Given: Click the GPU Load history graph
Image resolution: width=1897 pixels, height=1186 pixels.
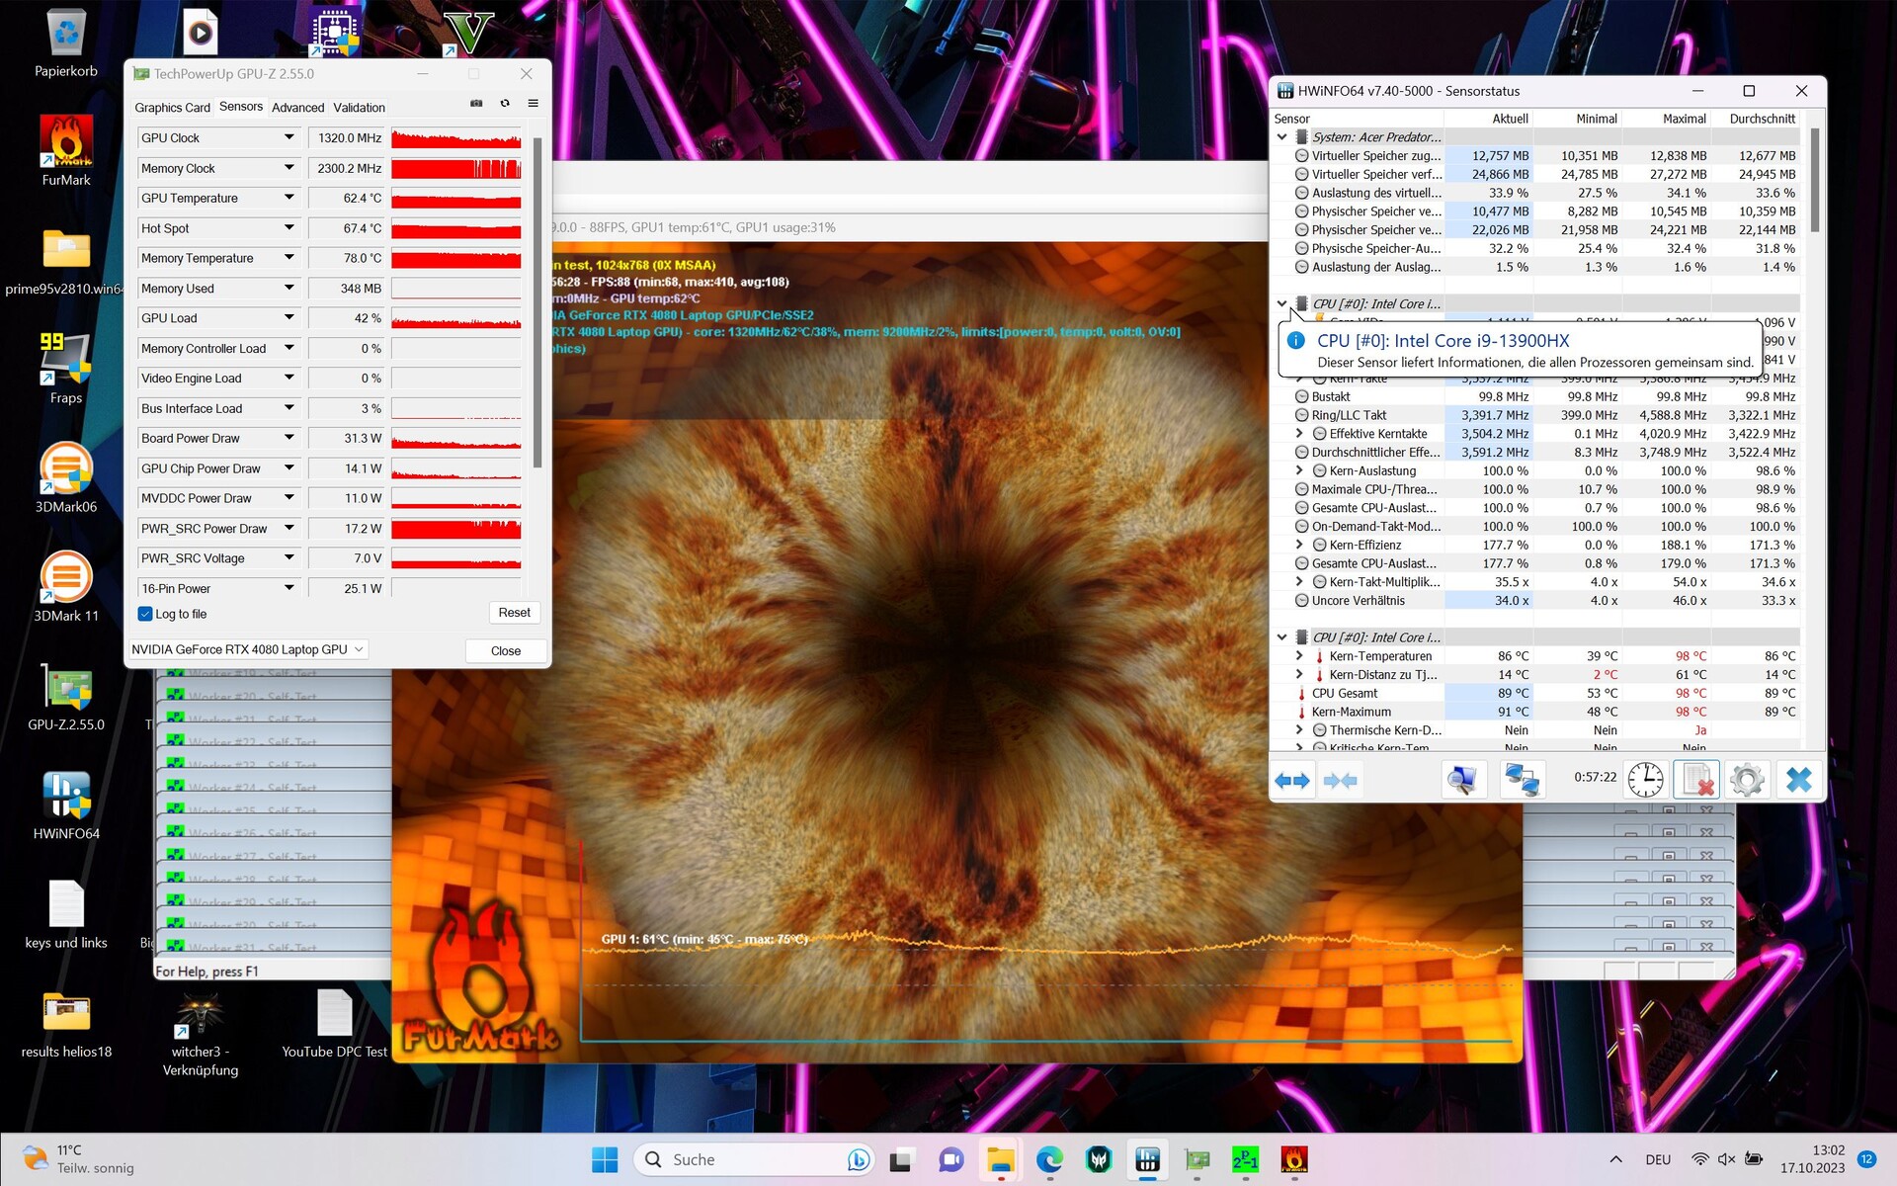Looking at the screenshot, I should point(455,318).
